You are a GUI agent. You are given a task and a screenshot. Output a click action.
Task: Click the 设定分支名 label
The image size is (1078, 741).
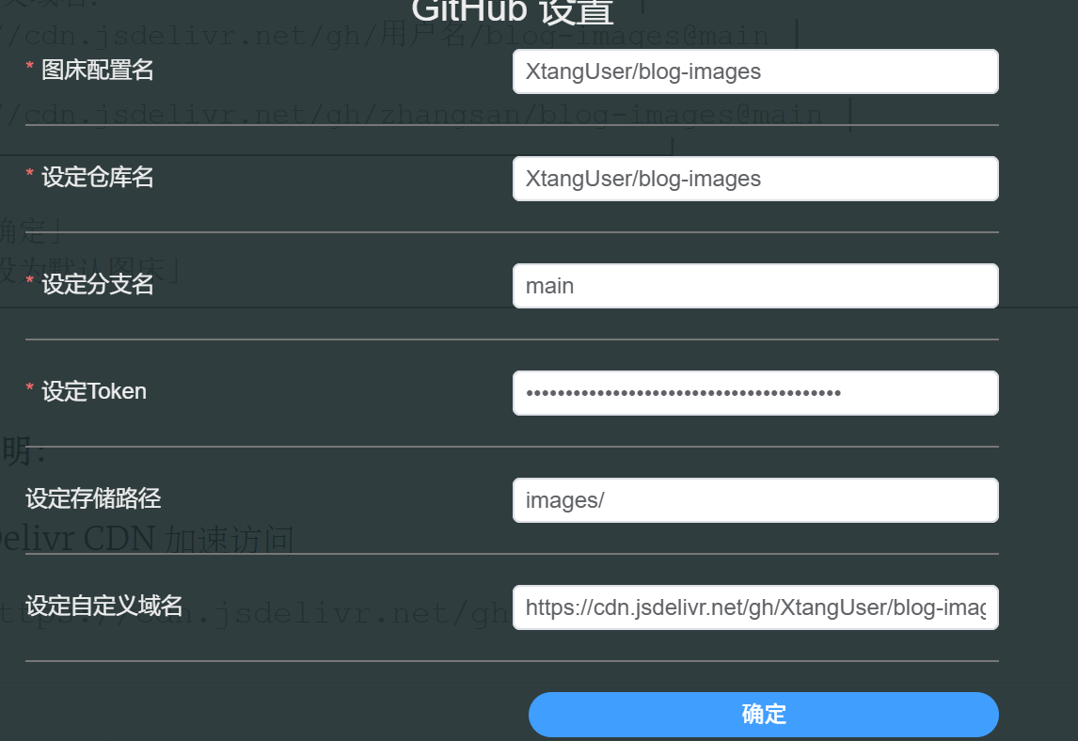(98, 285)
